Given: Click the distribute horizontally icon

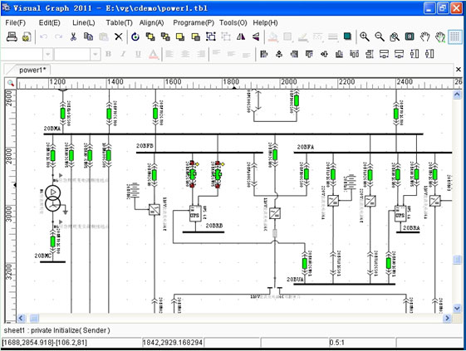Looking at the screenshot, I should coord(354,54).
